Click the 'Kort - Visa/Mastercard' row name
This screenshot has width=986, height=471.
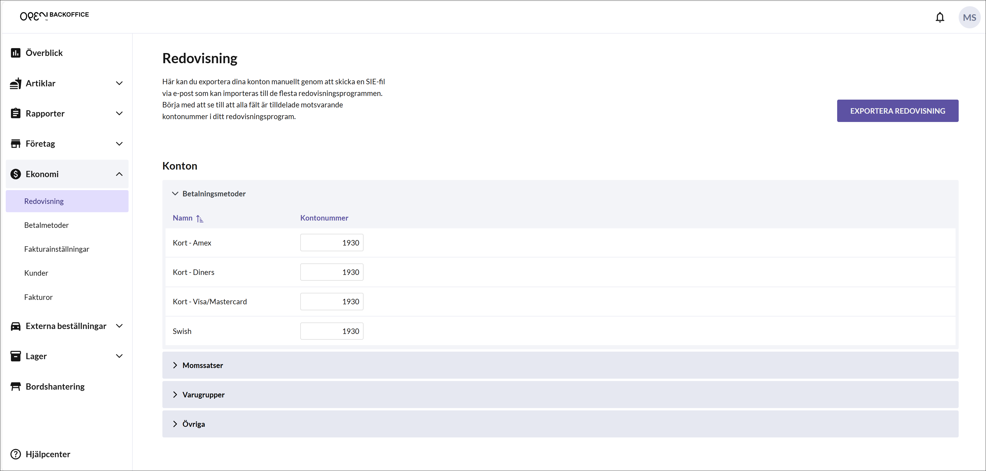[x=210, y=302]
